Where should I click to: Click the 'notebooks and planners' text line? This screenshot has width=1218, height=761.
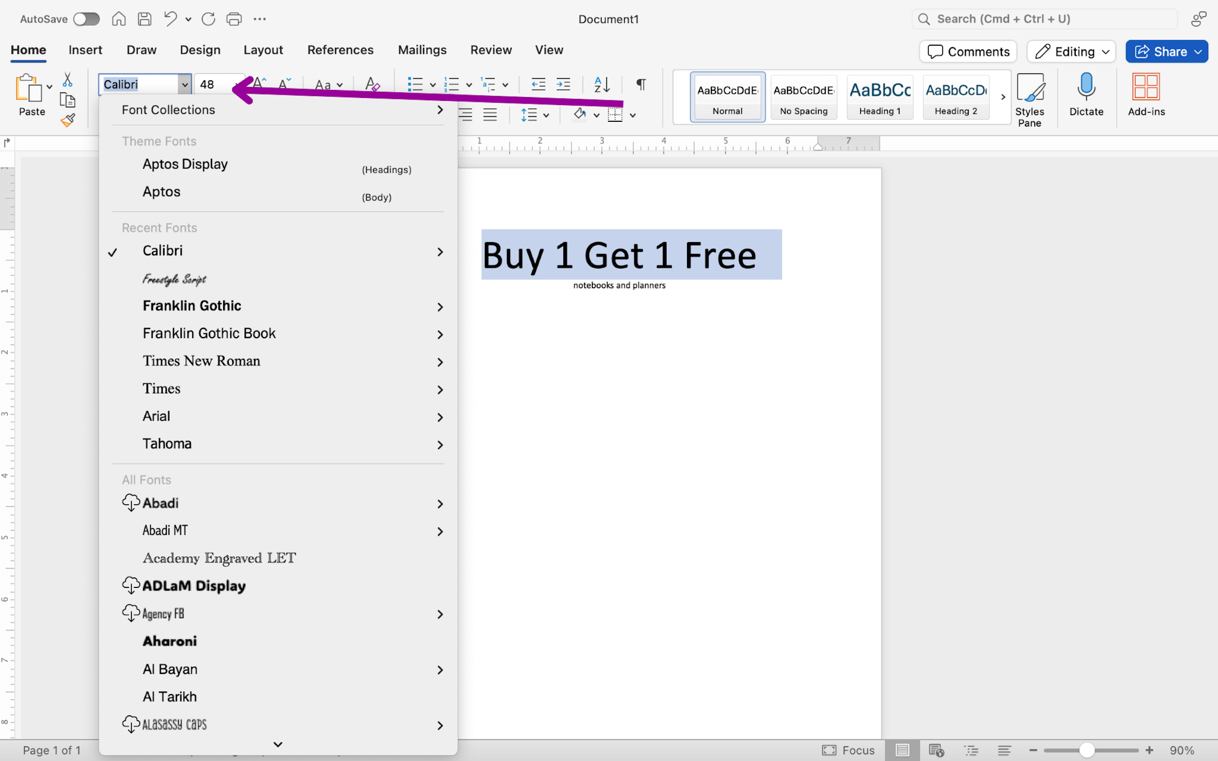pyautogui.click(x=619, y=285)
